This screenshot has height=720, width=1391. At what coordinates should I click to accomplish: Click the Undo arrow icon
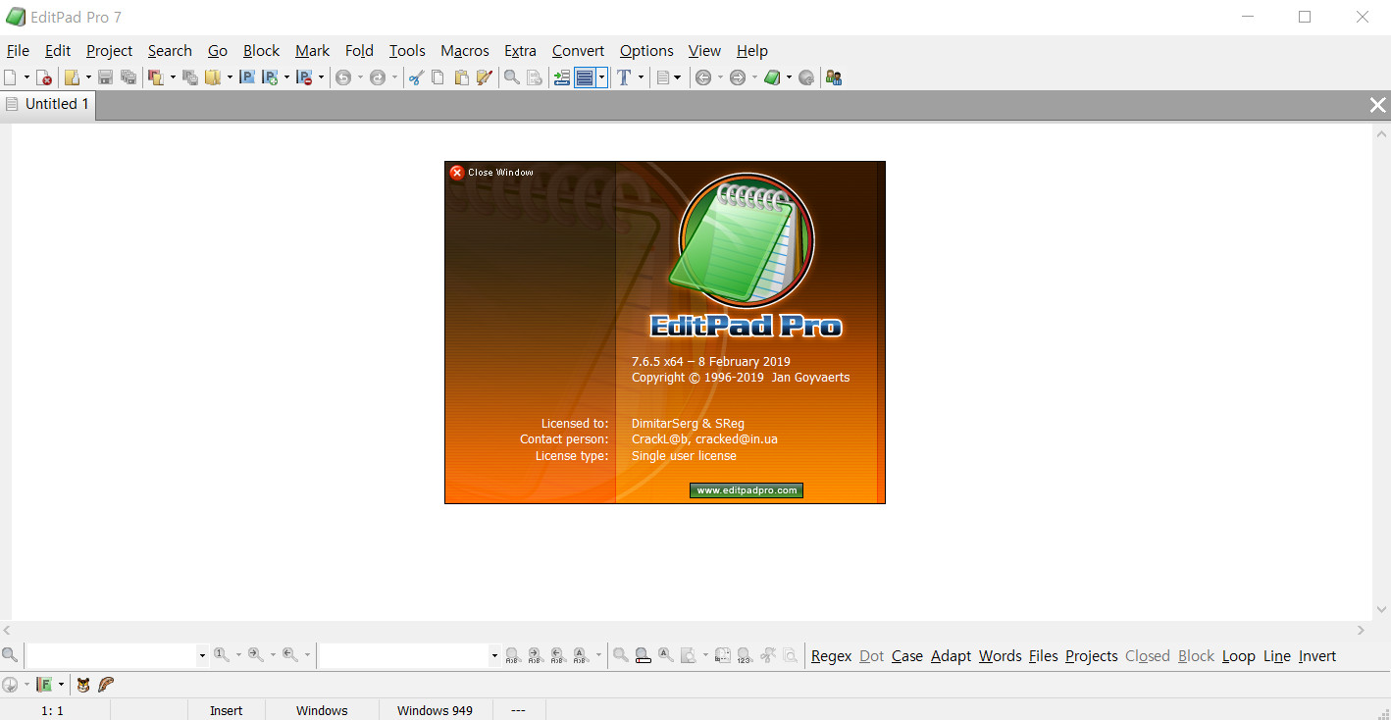coord(343,77)
